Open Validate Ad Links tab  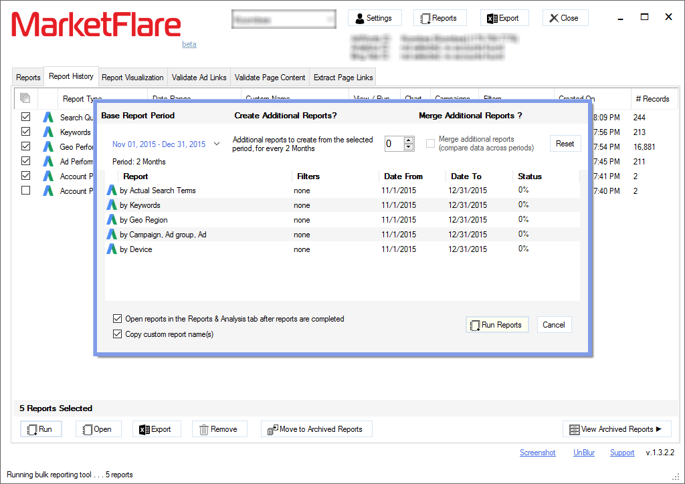pyautogui.click(x=199, y=78)
